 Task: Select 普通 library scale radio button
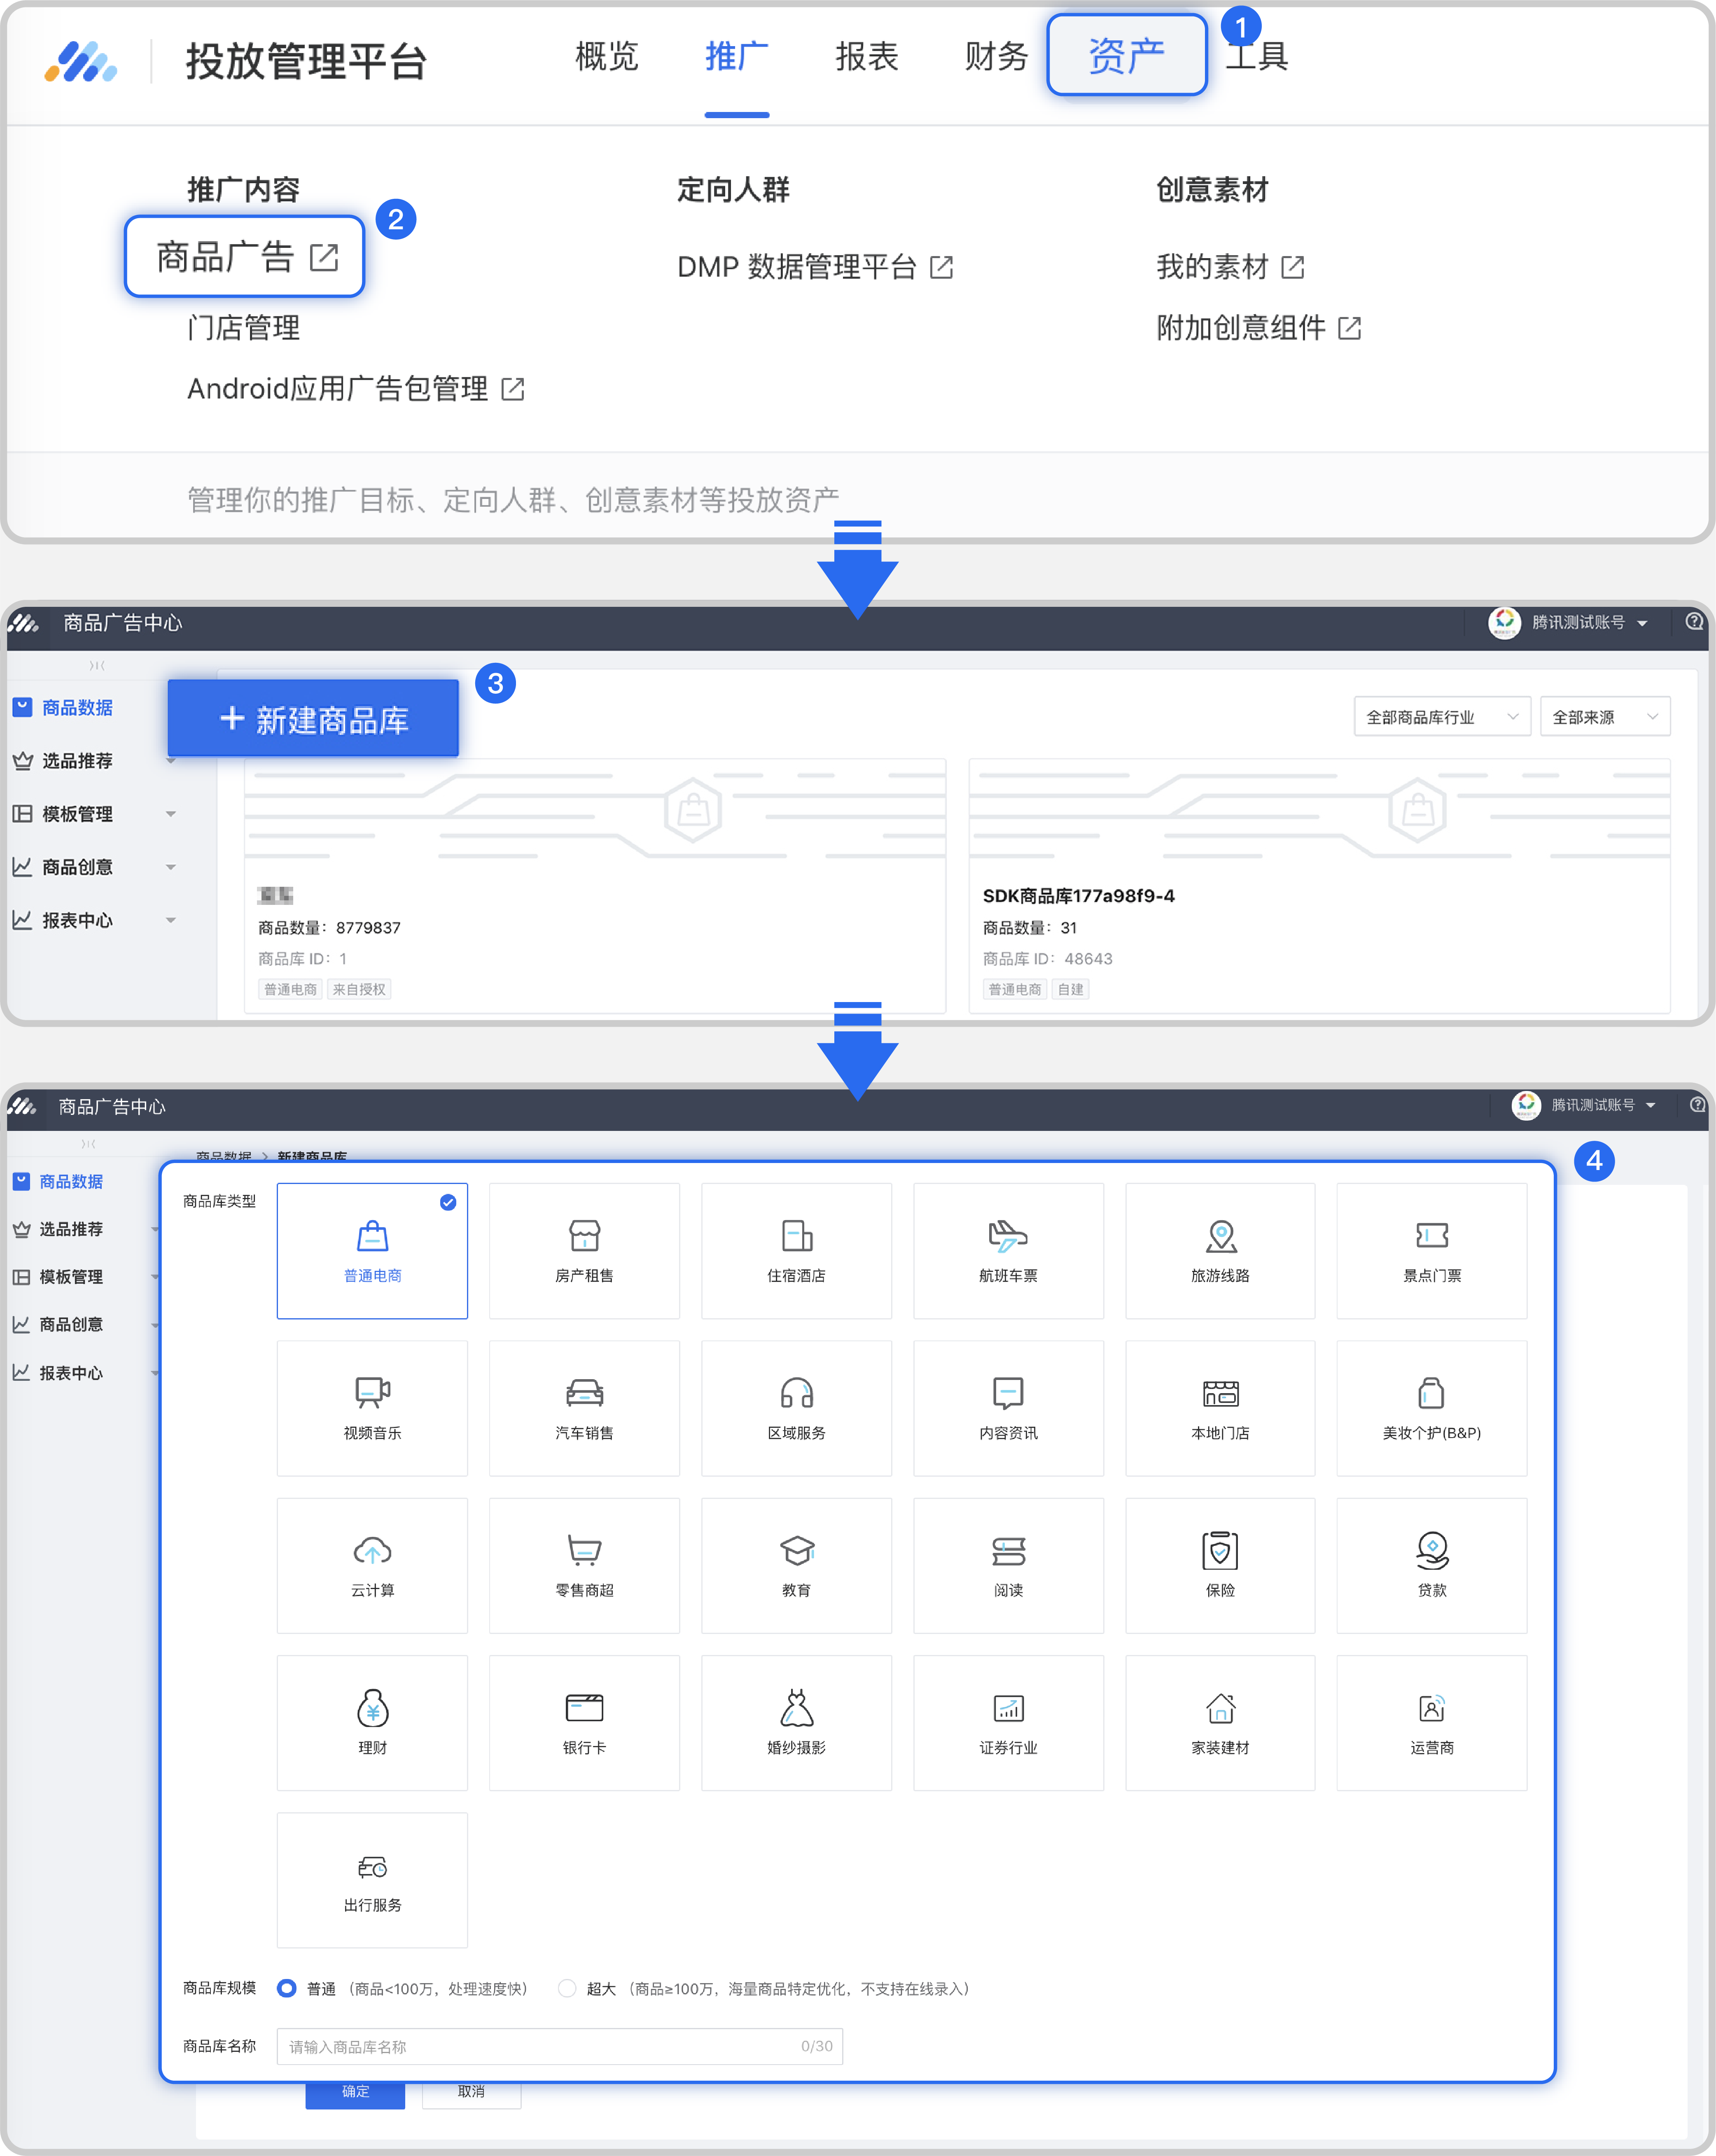(x=287, y=1988)
